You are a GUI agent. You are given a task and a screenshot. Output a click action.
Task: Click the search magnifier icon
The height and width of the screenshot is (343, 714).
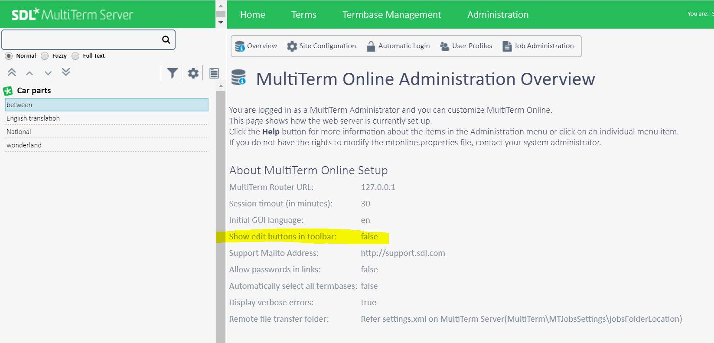tap(166, 40)
